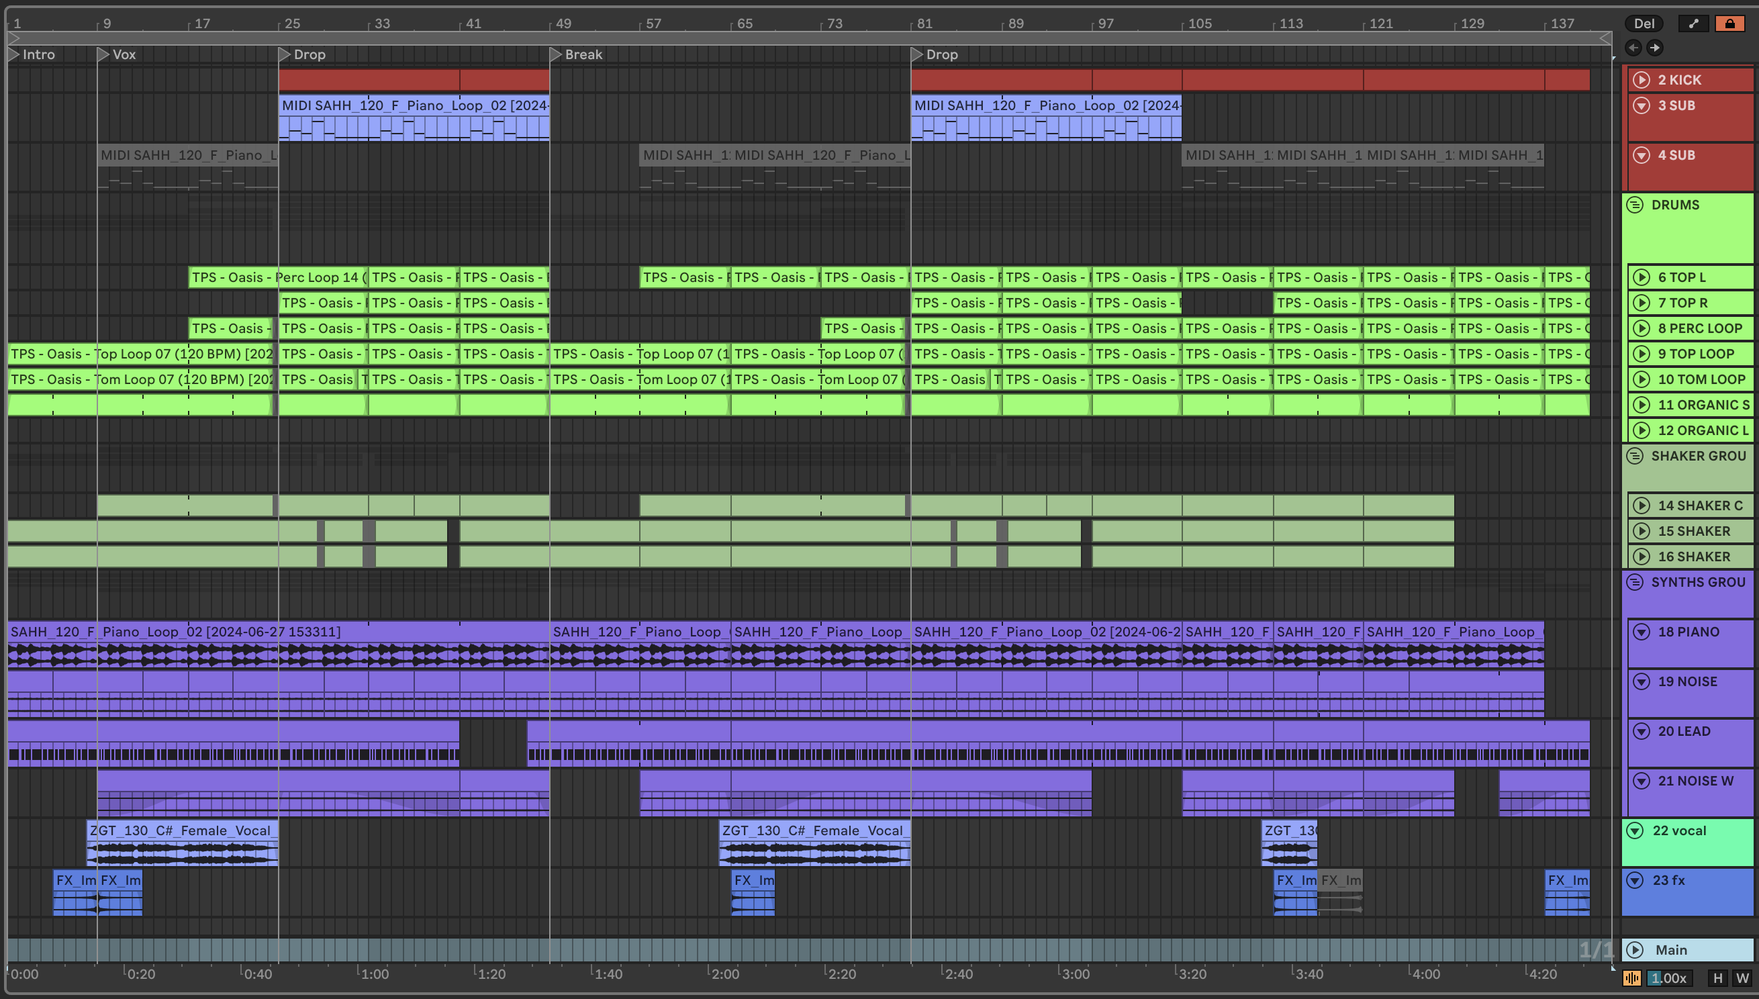Collapse the SYNTHS GROUP track
Viewport: 1759px width, 999px height.
click(x=1635, y=582)
